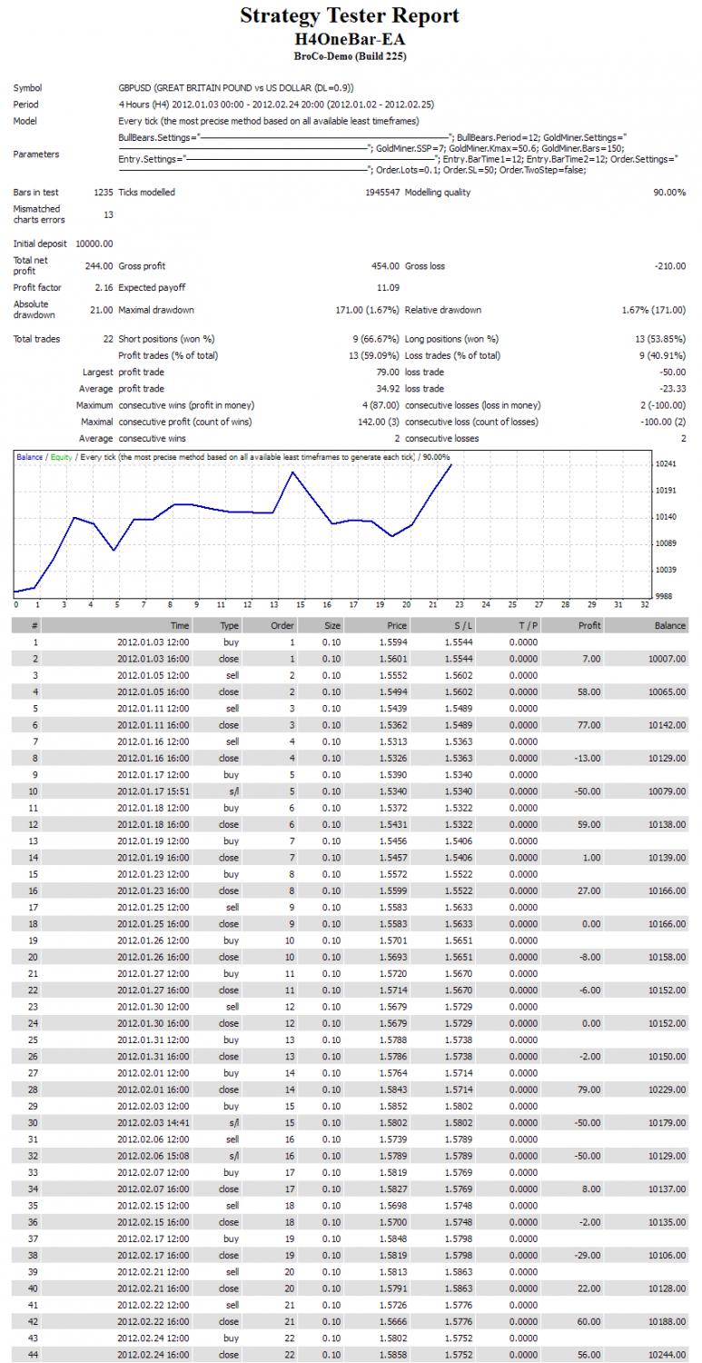Click the time cell 2012.01.26 16:00
Screen dimensions: 702x1363
pyautogui.click(x=153, y=957)
